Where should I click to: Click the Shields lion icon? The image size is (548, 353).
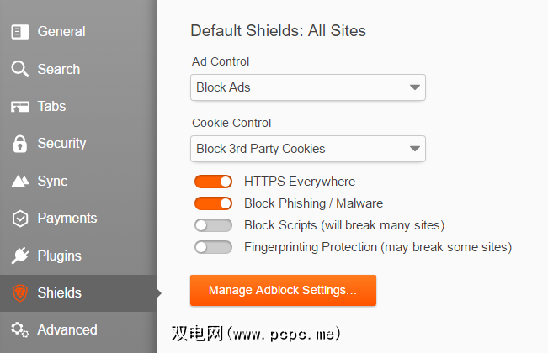pyautogui.click(x=20, y=292)
